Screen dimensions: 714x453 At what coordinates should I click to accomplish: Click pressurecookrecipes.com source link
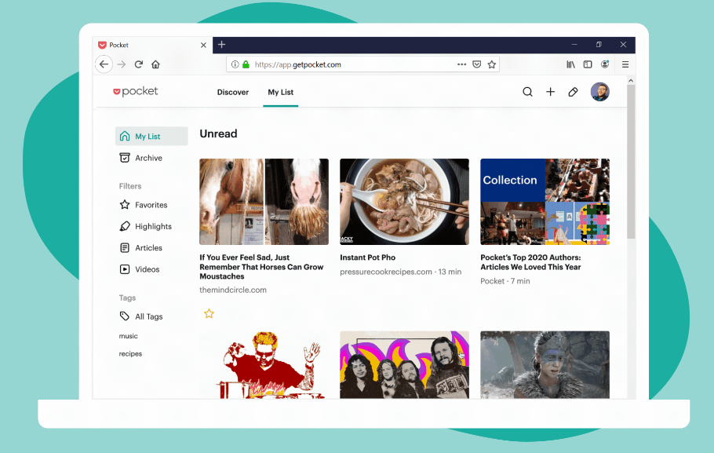[386, 272]
